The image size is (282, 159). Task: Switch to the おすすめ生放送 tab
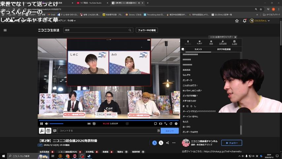pos(224,49)
